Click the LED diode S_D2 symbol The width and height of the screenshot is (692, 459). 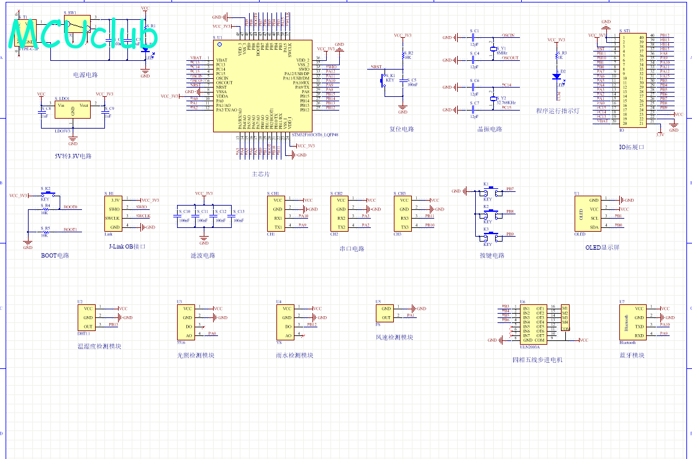point(556,76)
